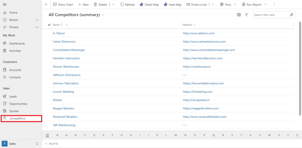The height and width of the screenshot is (148, 302).
Task: Expand the Pinned section chevron
Action: 37,27
